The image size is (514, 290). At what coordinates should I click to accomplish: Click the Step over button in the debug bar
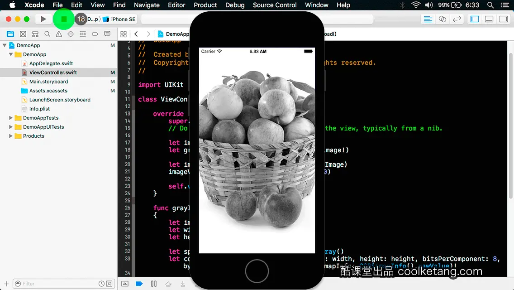tap(168, 284)
